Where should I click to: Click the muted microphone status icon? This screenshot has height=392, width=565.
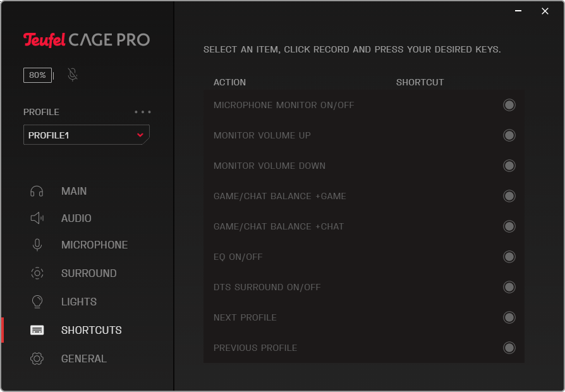(x=73, y=75)
